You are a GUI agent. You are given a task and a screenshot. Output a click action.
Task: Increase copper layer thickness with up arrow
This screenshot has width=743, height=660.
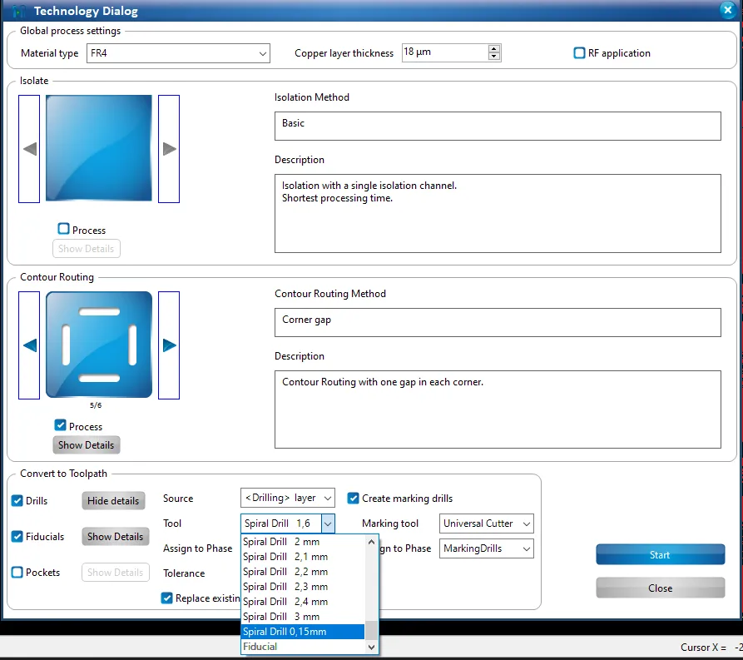pyautogui.click(x=493, y=49)
